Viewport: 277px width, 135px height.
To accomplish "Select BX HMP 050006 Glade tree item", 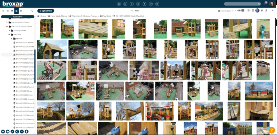I will [24, 55].
